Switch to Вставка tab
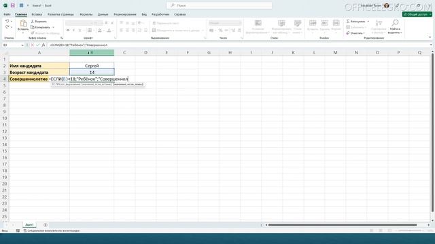Image resolution: width=435 pixels, height=244 pixels. [x=37, y=14]
